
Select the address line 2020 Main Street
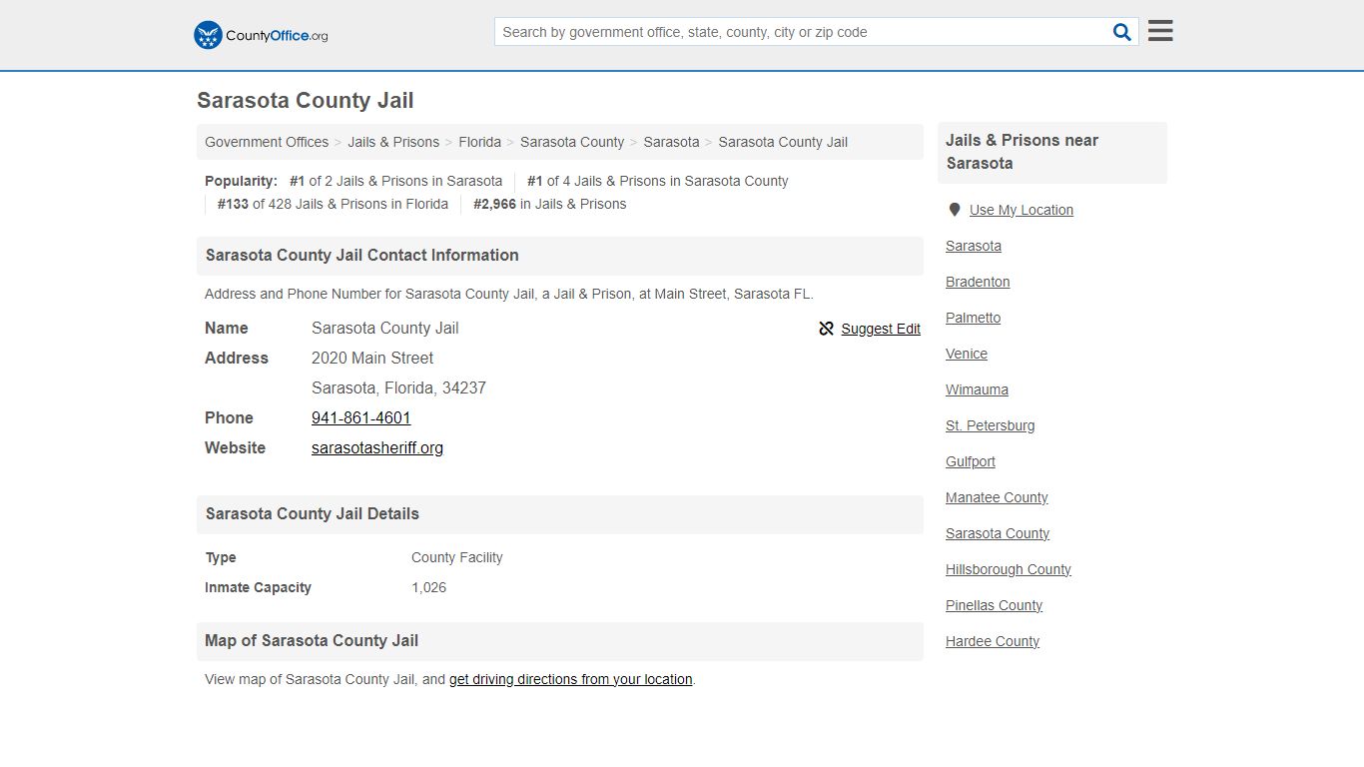tap(372, 358)
